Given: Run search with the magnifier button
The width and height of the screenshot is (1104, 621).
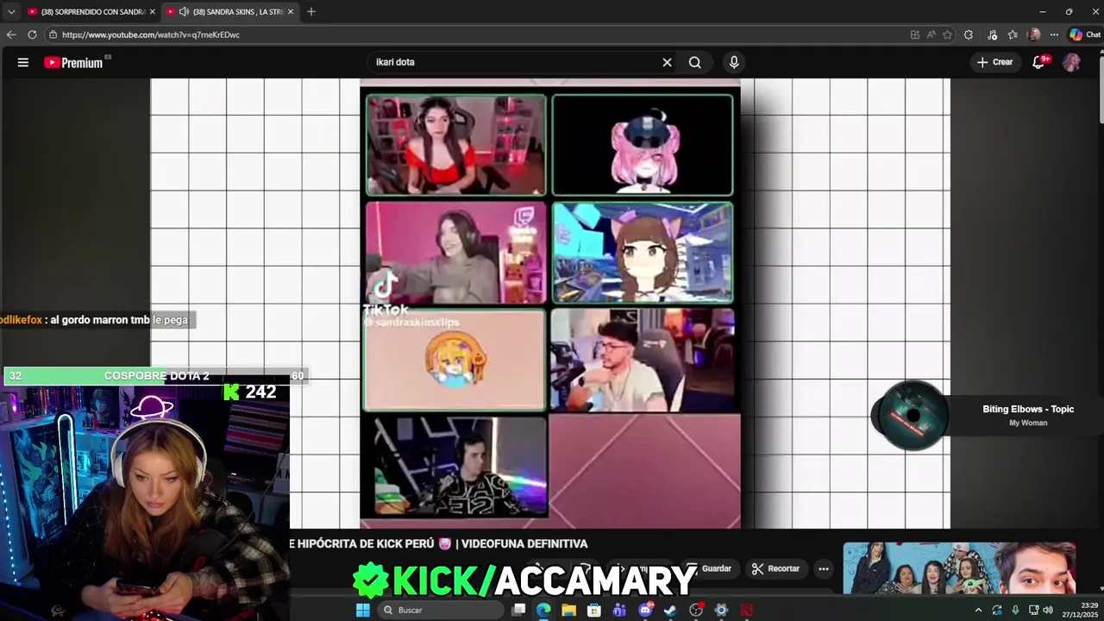Looking at the screenshot, I should (x=695, y=62).
